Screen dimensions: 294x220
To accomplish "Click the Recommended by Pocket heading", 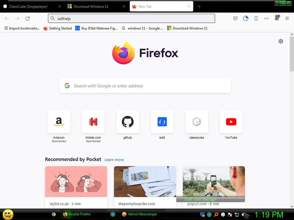I will (x=73, y=159).
